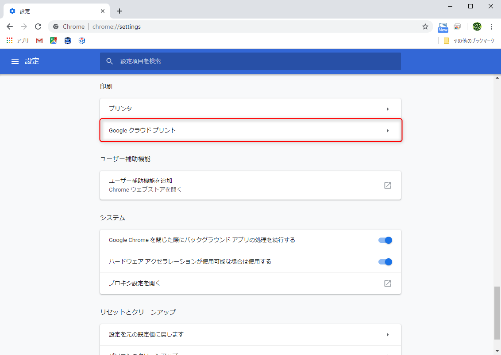The width and height of the screenshot is (501, 355).
Task: Click inside the settings search field
Action: point(250,61)
